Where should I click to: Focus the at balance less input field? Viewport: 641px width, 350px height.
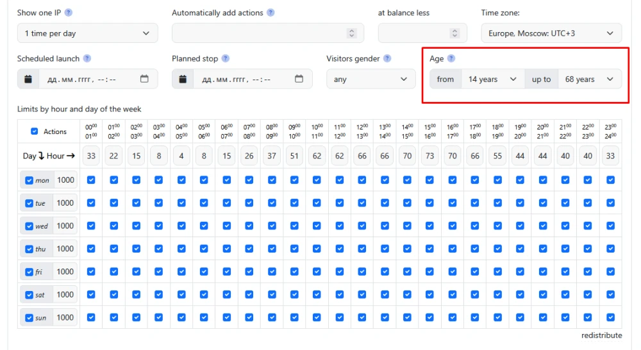pos(422,33)
